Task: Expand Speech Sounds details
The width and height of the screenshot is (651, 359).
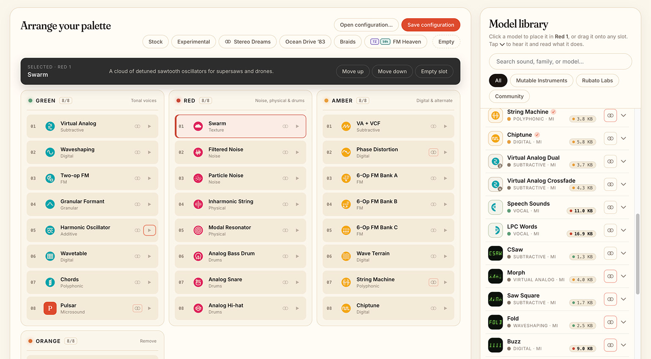Action: 624,207
